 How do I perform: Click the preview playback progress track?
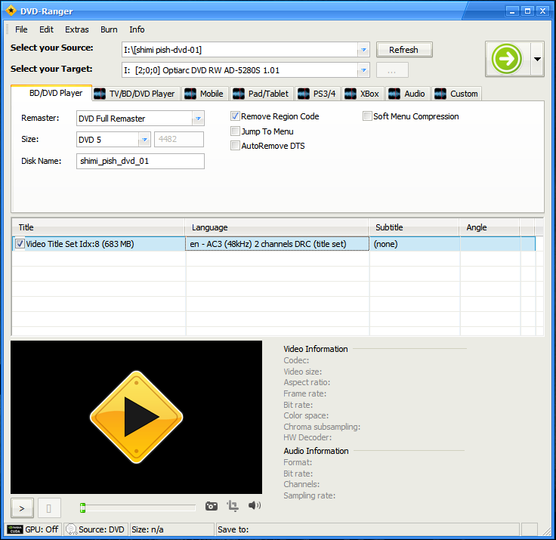tap(138, 508)
